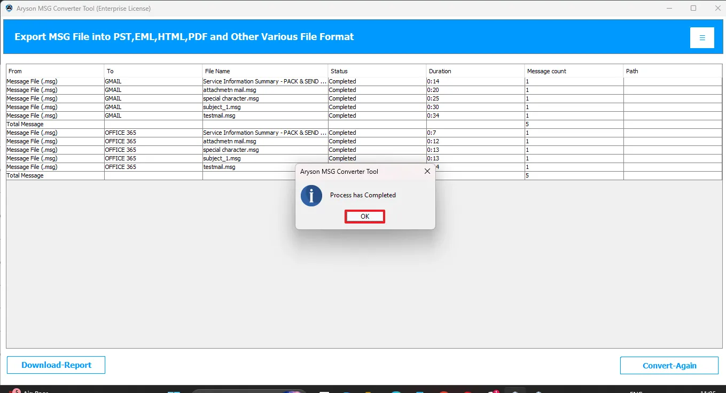
Task: Open the hamburger menu in blue header
Action: coord(702,37)
